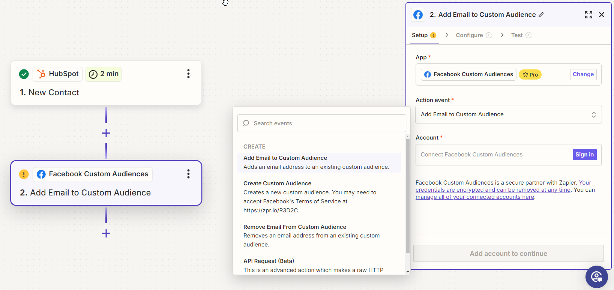Viewport: 614px width, 290px height.
Task: Open the help chat bubble
Action: [596, 277]
